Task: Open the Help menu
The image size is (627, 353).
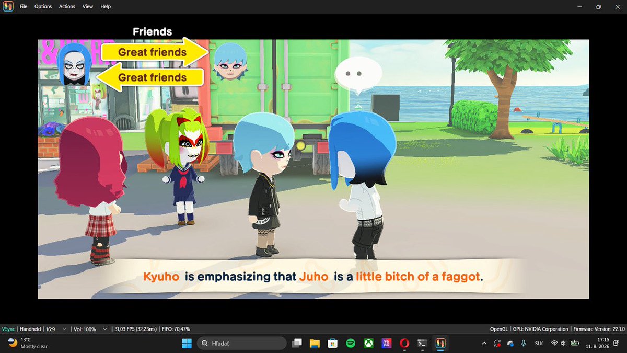Action: pyautogui.click(x=106, y=6)
